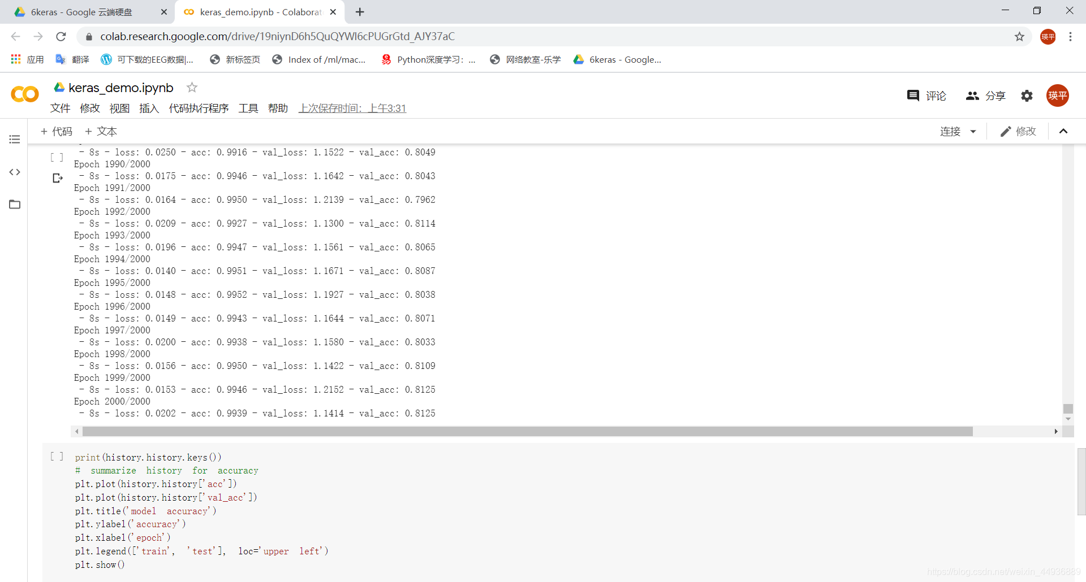Open the View menu (视图)

[119, 108]
